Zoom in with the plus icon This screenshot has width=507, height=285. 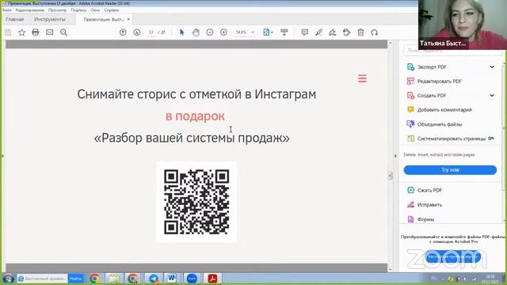pos(223,32)
